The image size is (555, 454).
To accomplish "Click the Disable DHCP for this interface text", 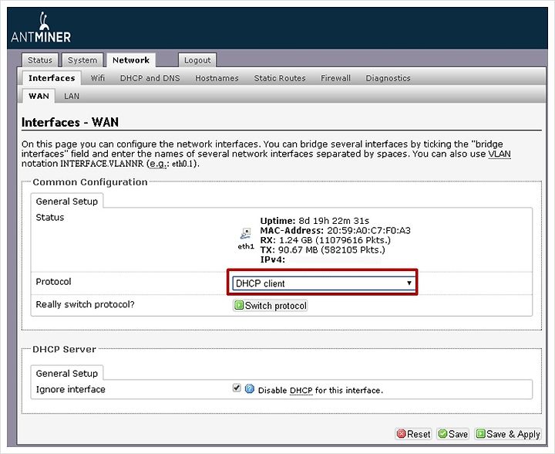I will pyautogui.click(x=321, y=390).
